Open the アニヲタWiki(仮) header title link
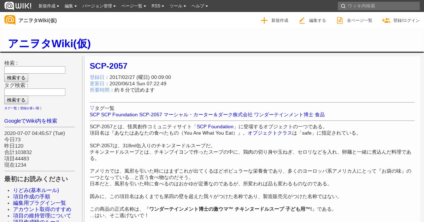This screenshot has width=424, height=222. coord(49,43)
